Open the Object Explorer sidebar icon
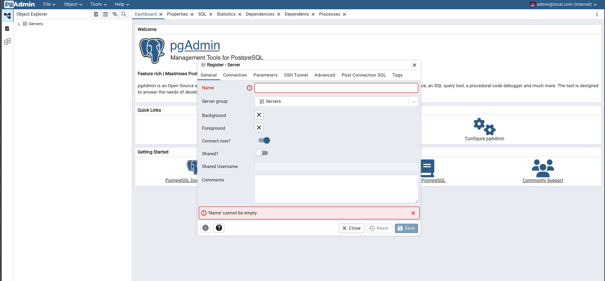This screenshot has width=605, height=281. (x=7, y=16)
